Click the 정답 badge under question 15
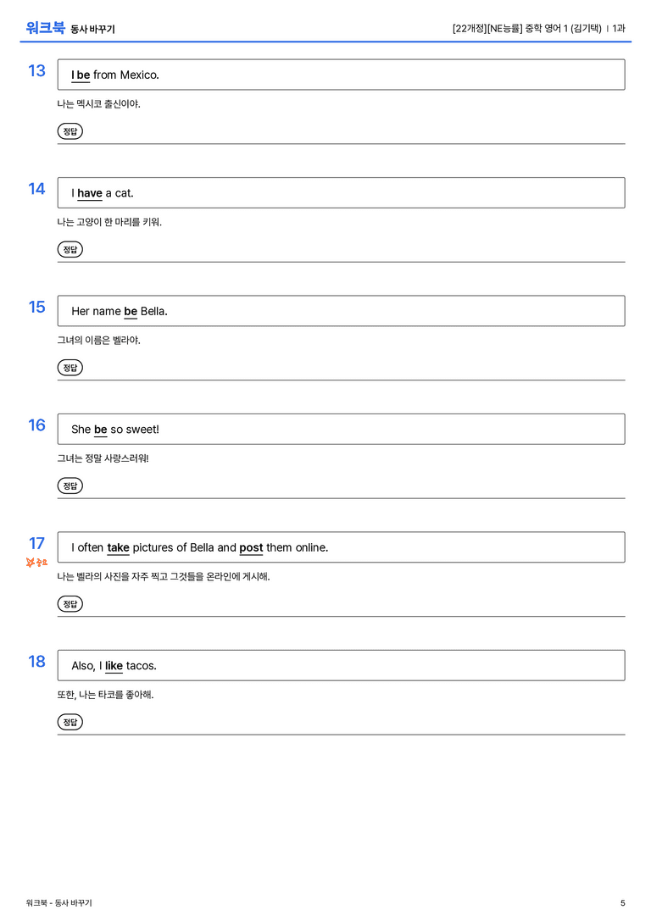The height and width of the screenshot is (921, 651). [x=70, y=368]
